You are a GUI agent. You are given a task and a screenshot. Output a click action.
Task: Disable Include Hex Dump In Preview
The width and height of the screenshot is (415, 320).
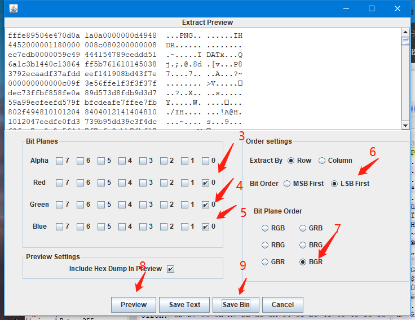170,269
